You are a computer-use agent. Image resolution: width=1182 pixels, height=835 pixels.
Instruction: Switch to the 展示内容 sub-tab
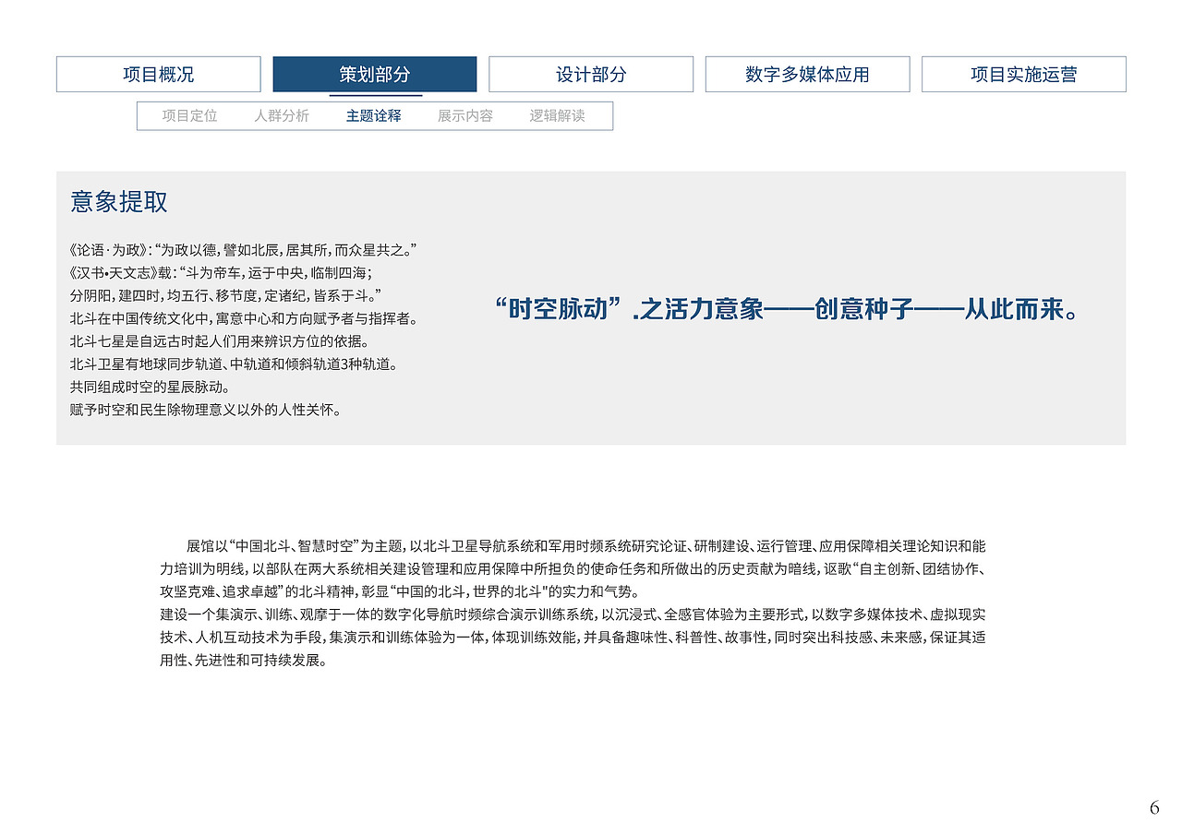coord(465,116)
